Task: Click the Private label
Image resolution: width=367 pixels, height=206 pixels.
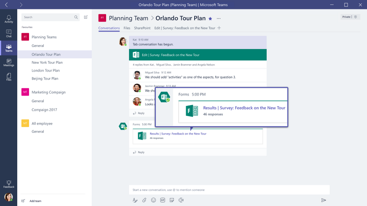Action: click(x=346, y=17)
